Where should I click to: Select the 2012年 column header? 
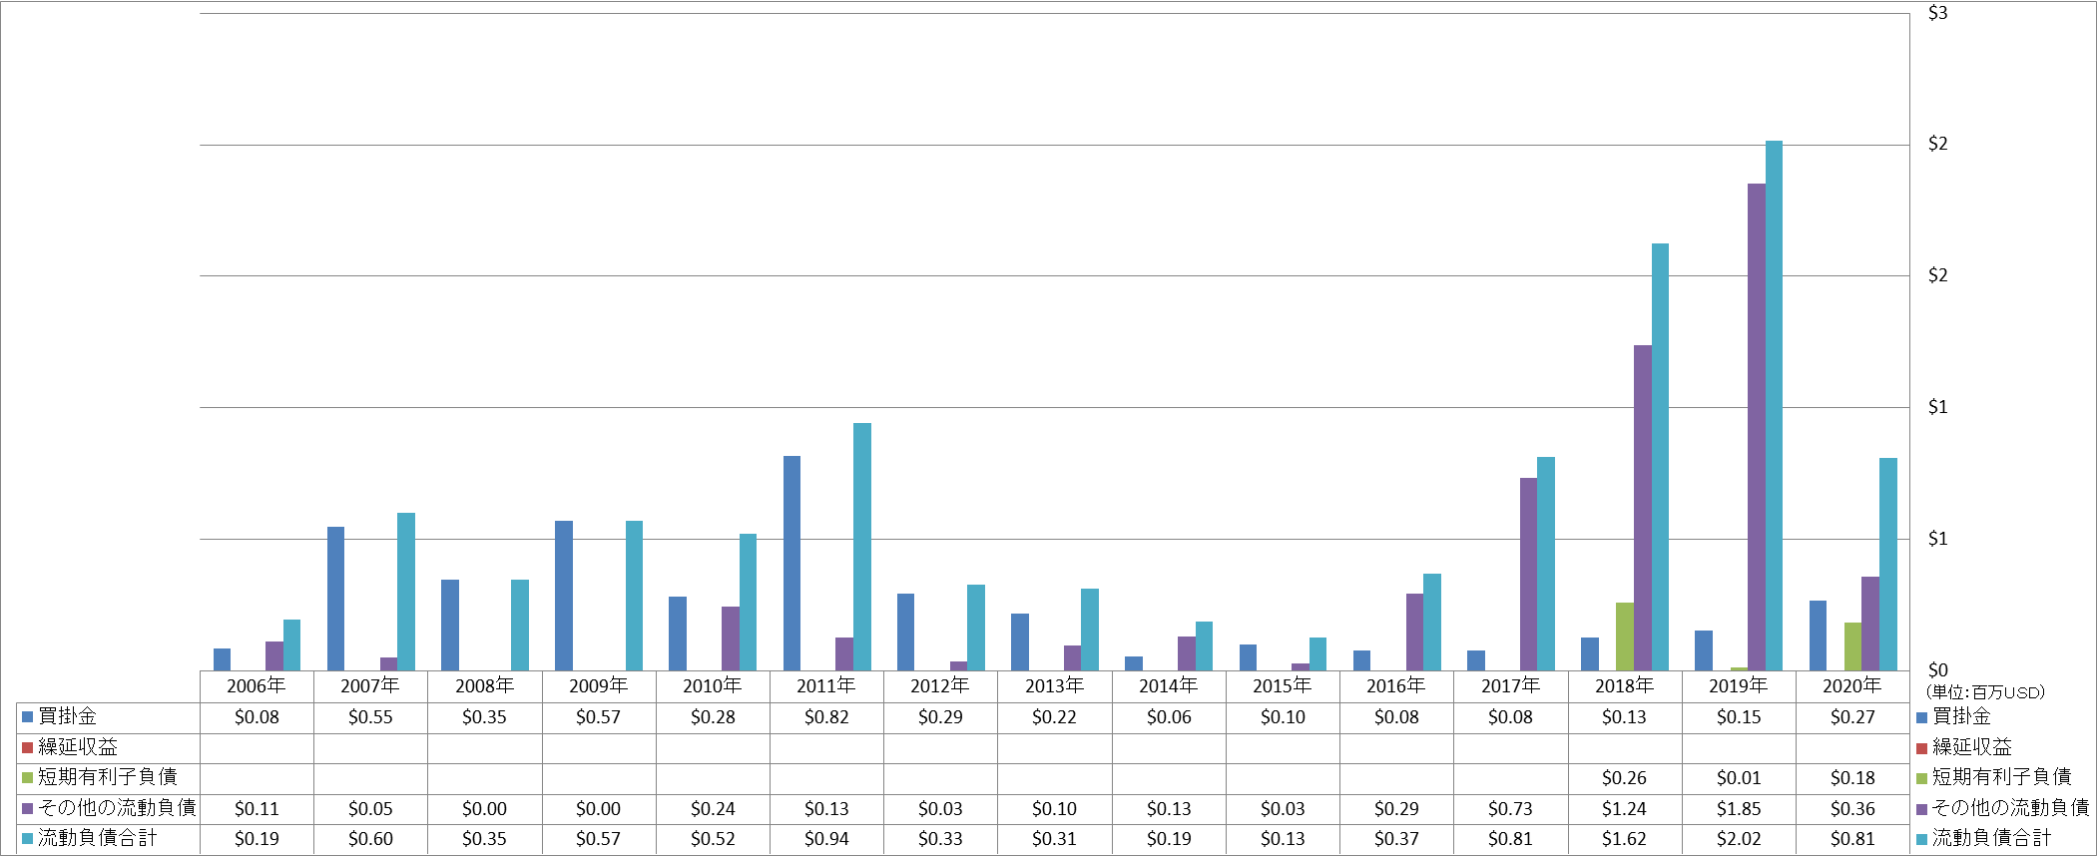coord(940,685)
